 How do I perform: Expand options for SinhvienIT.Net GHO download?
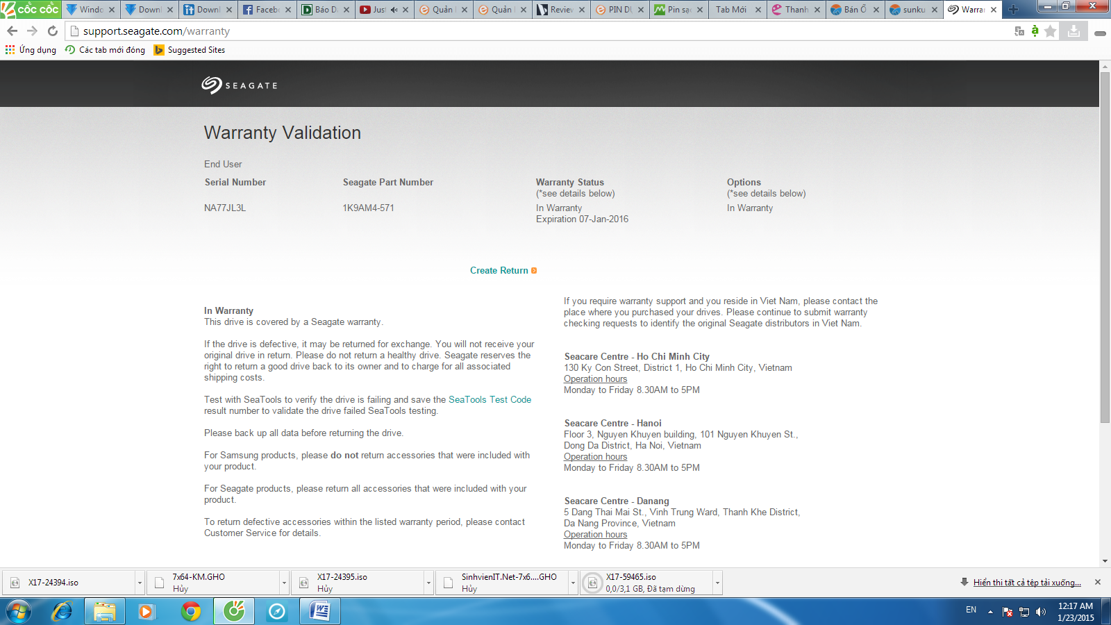(x=573, y=583)
